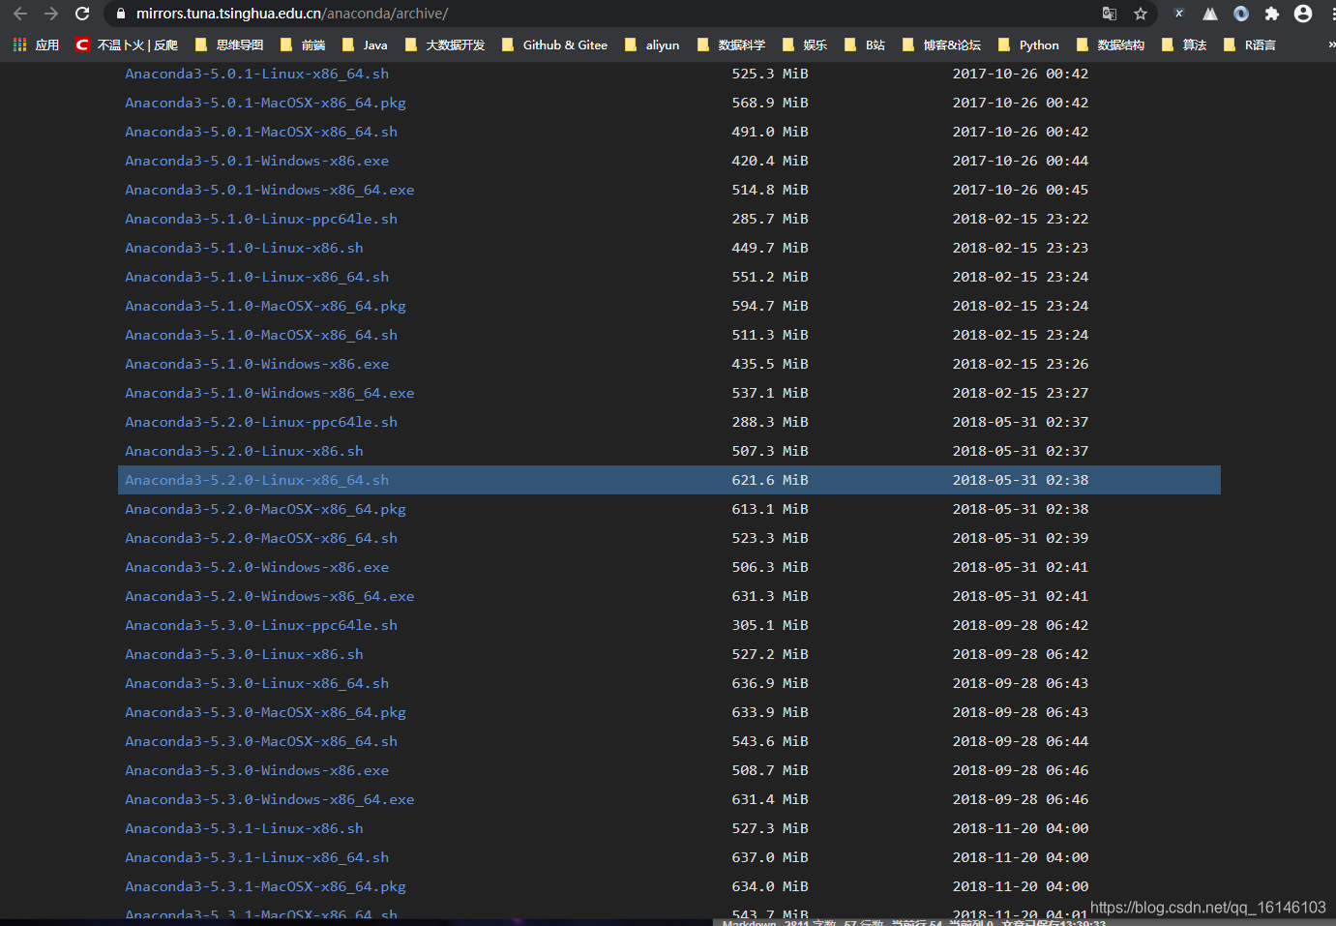Download Anaconda3-5.3.0-MacOSX-x86_64.sh
This screenshot has height=926, width=1336.
[x=261, y=741]
